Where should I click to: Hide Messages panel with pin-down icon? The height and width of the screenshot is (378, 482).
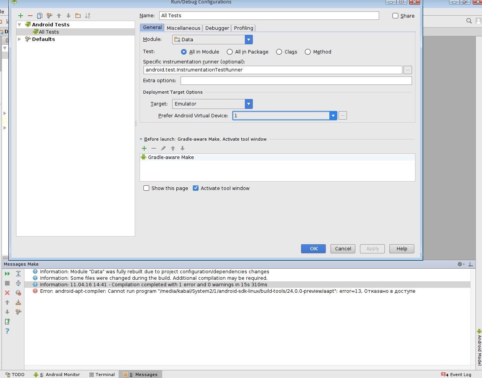click(x=471, y=264)
